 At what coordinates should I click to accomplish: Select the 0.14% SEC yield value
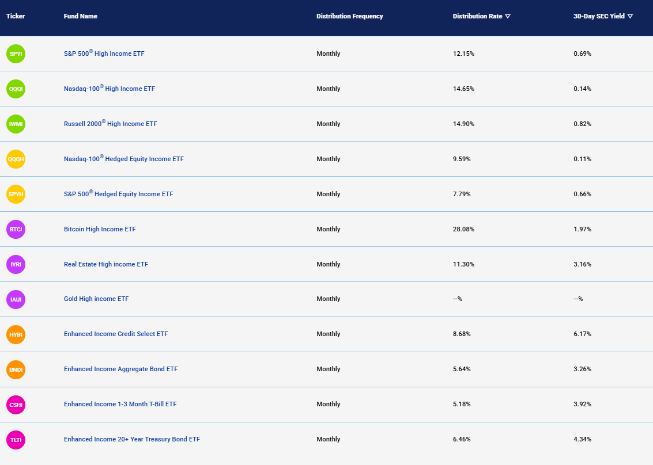coord(582,89)
